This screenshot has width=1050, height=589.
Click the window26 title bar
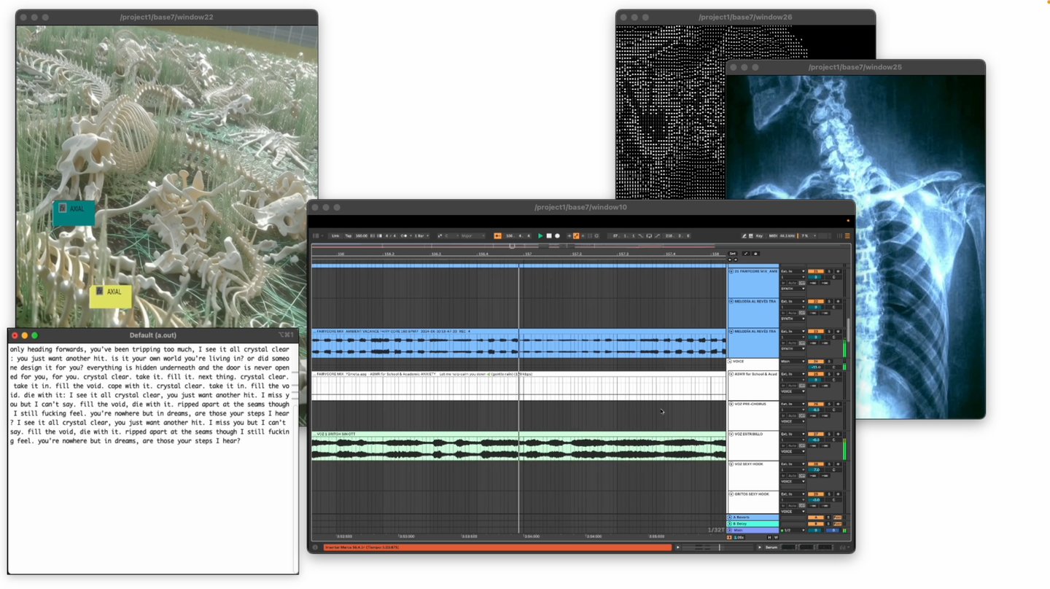(745, 17)
